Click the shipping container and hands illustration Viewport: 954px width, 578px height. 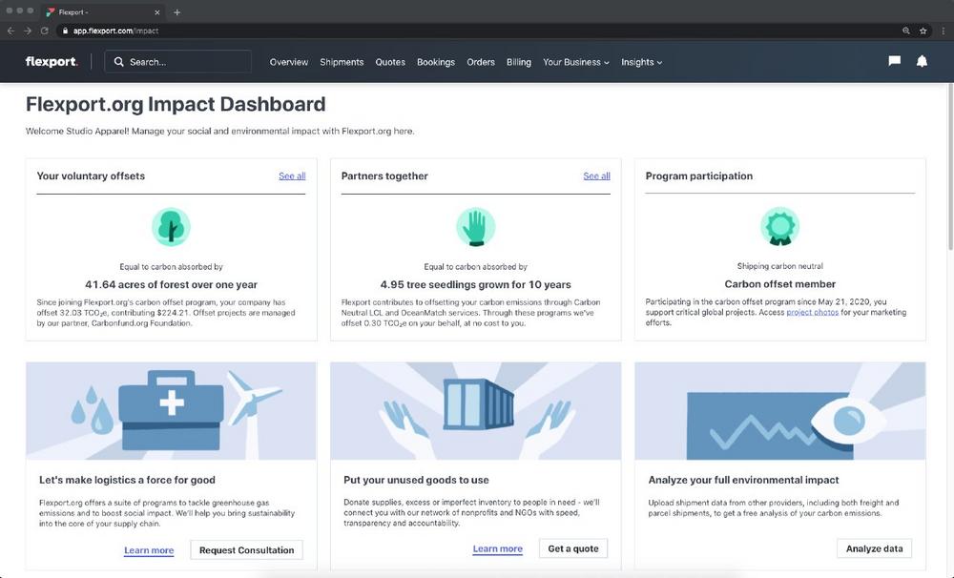point(476,411)
